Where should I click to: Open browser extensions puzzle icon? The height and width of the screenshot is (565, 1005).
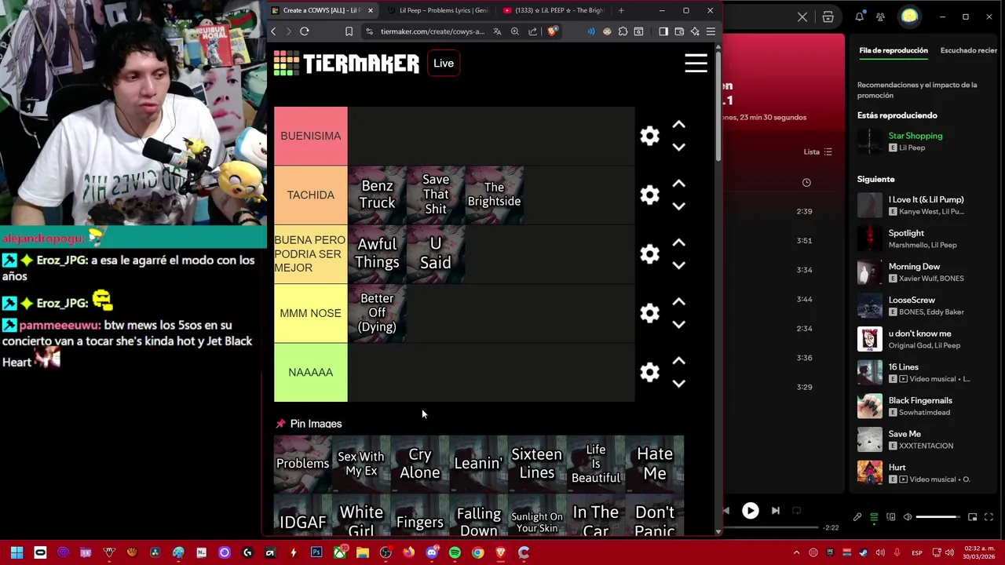pyautogui.click(x=623, y=31)
